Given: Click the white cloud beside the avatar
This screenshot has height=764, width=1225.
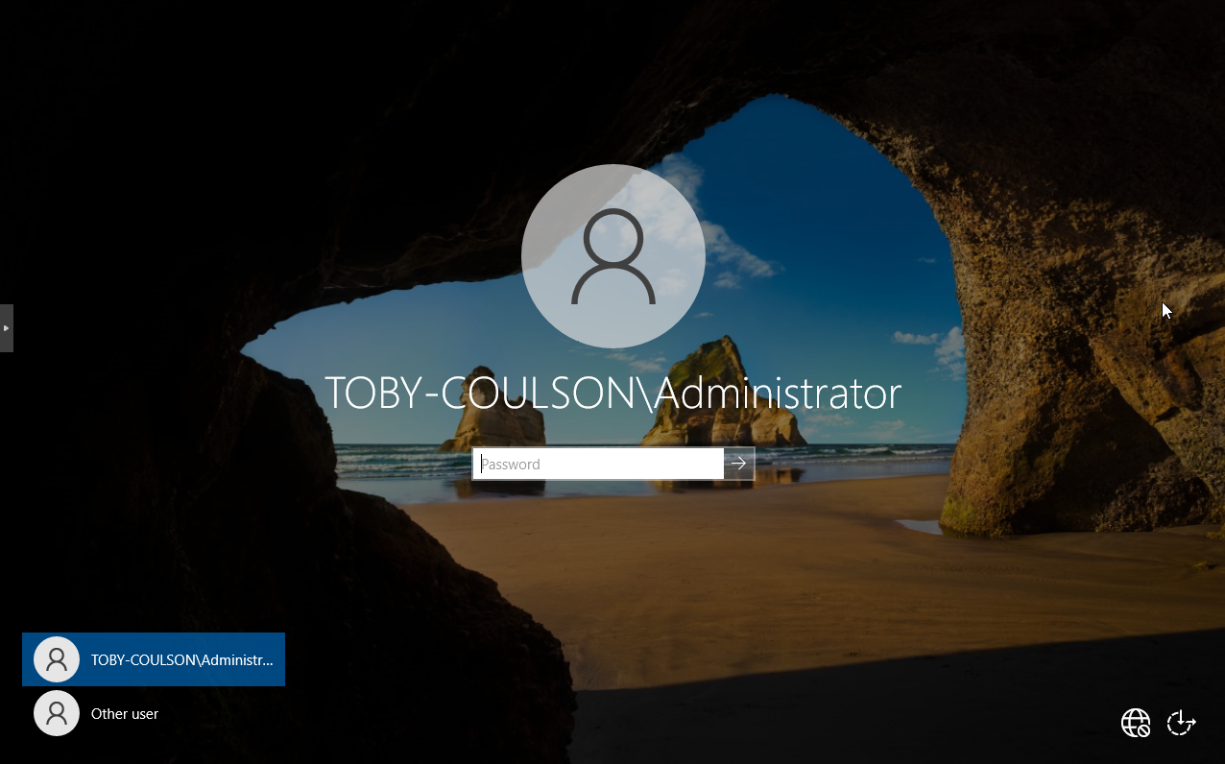Looking at the screenshot, I should [x=730, y=250].
